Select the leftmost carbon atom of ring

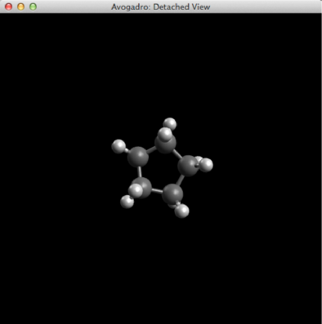[137, 157]
